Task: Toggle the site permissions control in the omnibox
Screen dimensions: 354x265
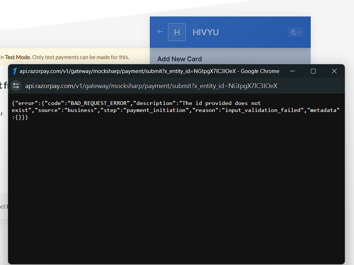Action: tap(16, 85)
